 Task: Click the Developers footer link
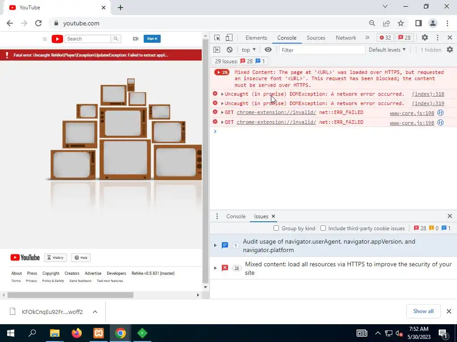point(116,273)
